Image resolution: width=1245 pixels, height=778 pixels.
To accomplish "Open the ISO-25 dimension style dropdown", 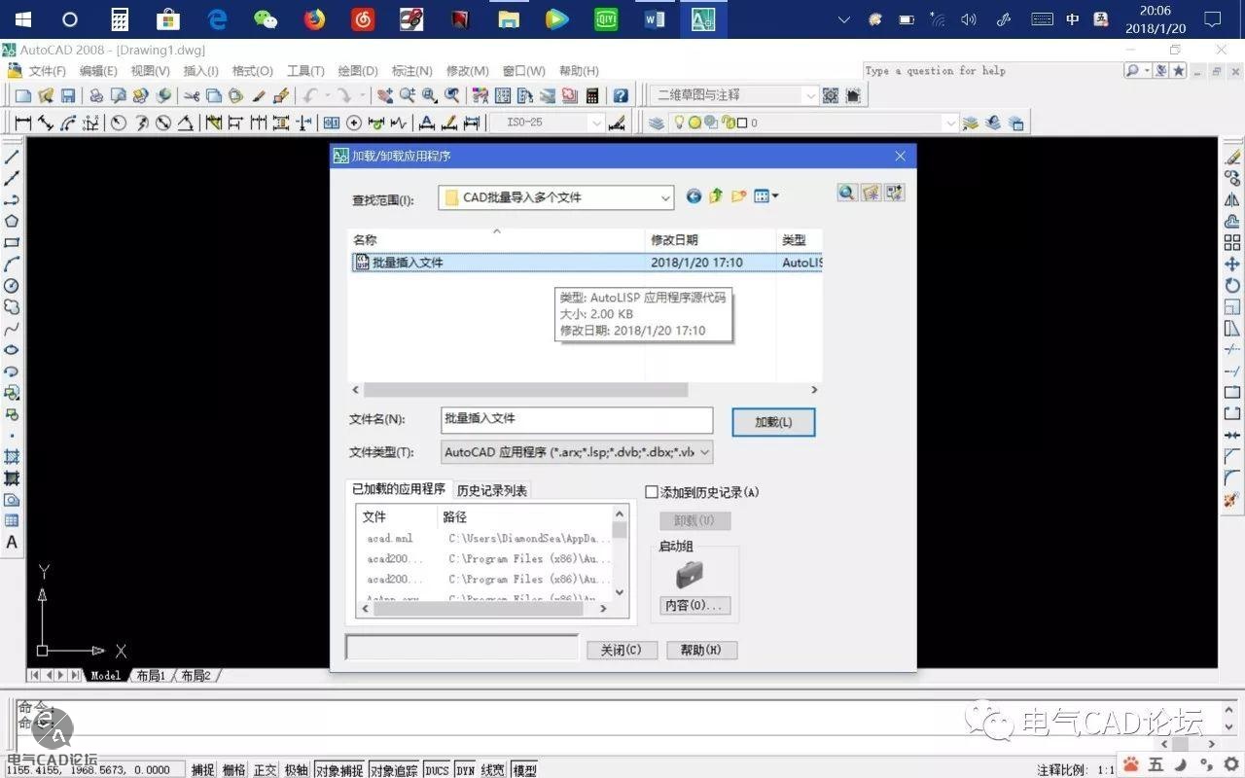I will [596, 123].
